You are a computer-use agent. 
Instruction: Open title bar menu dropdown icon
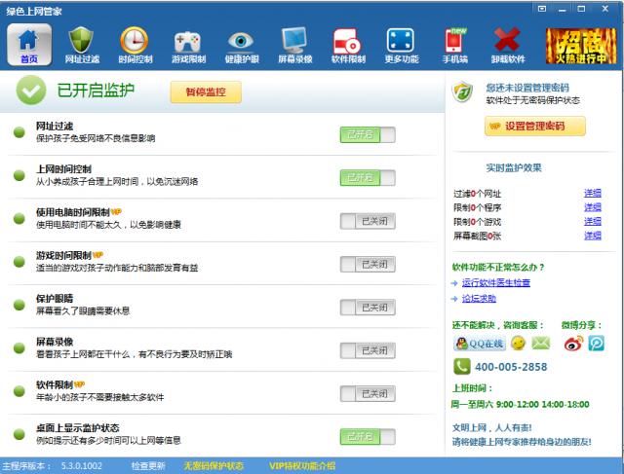[x=542, y=9]
